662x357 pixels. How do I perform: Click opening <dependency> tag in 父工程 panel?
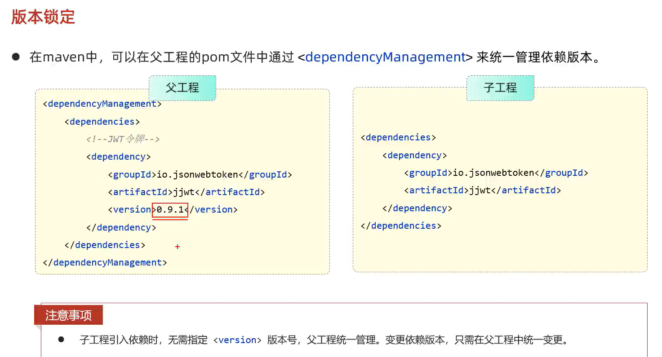(118, 157)
